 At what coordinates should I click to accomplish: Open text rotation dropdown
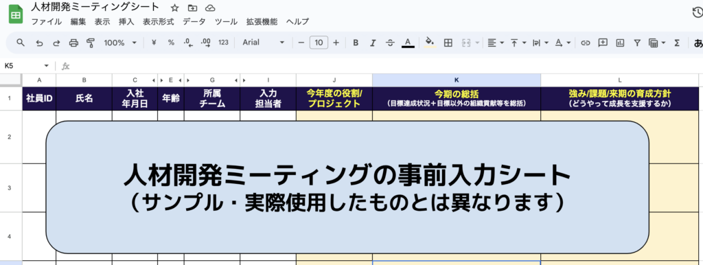coord(562,43)
